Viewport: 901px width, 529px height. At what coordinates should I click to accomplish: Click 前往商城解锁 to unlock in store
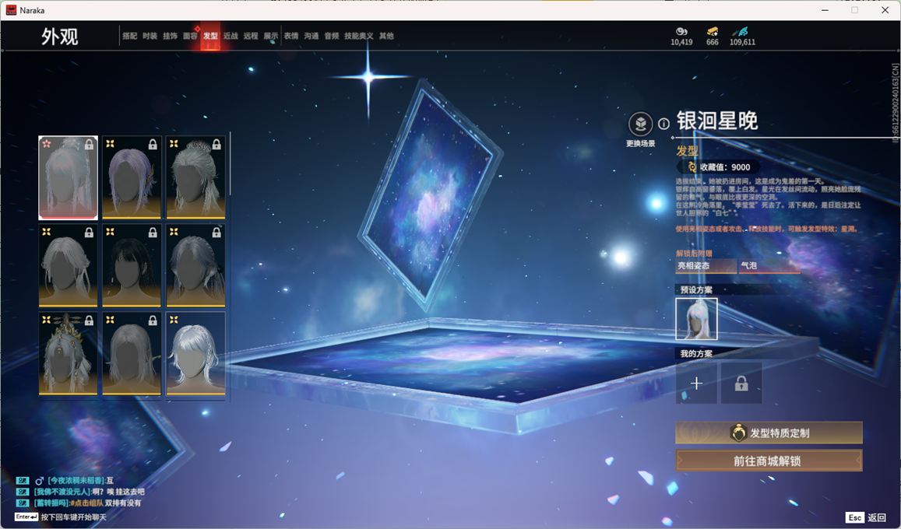pos(768,461)
